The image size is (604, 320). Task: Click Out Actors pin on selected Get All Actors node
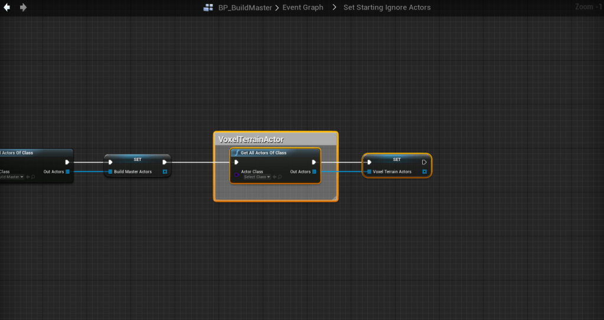pos(314,171)
